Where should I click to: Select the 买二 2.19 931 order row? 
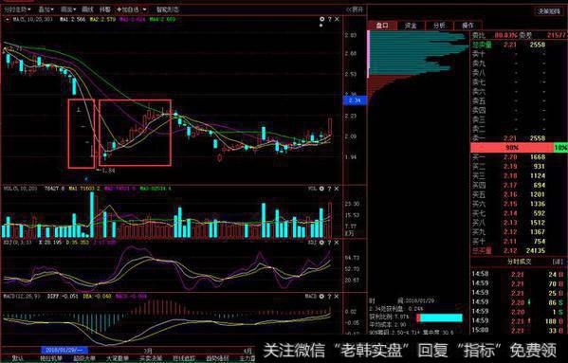point(519,167)
